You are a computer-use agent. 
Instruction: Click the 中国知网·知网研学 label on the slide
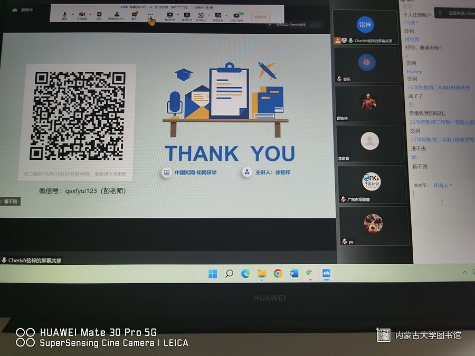pyautogui.click(x=195, y=172)
